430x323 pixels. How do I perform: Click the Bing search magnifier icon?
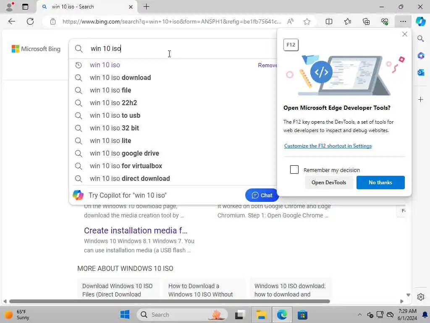click(x=79, y=49)
